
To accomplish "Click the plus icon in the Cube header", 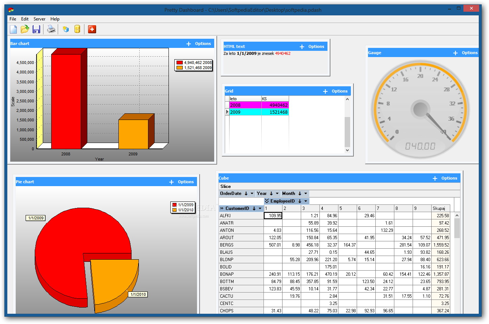I will pos(435,178).
